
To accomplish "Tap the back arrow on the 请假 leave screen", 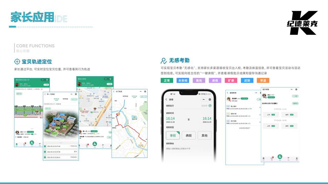I will (x=166, y=99).
